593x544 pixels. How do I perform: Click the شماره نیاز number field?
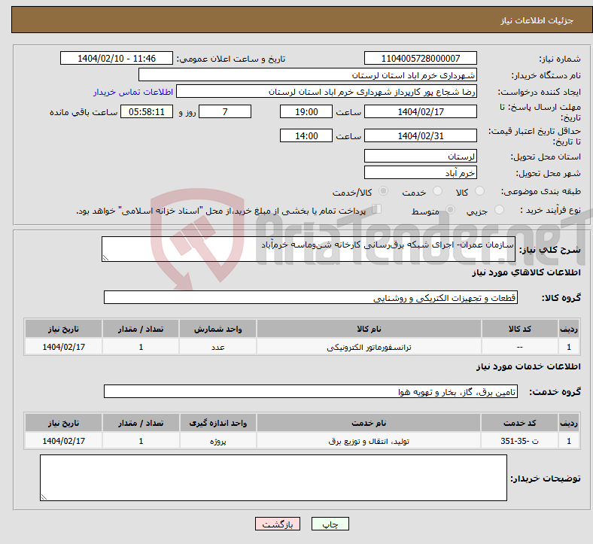pos(420,58)
